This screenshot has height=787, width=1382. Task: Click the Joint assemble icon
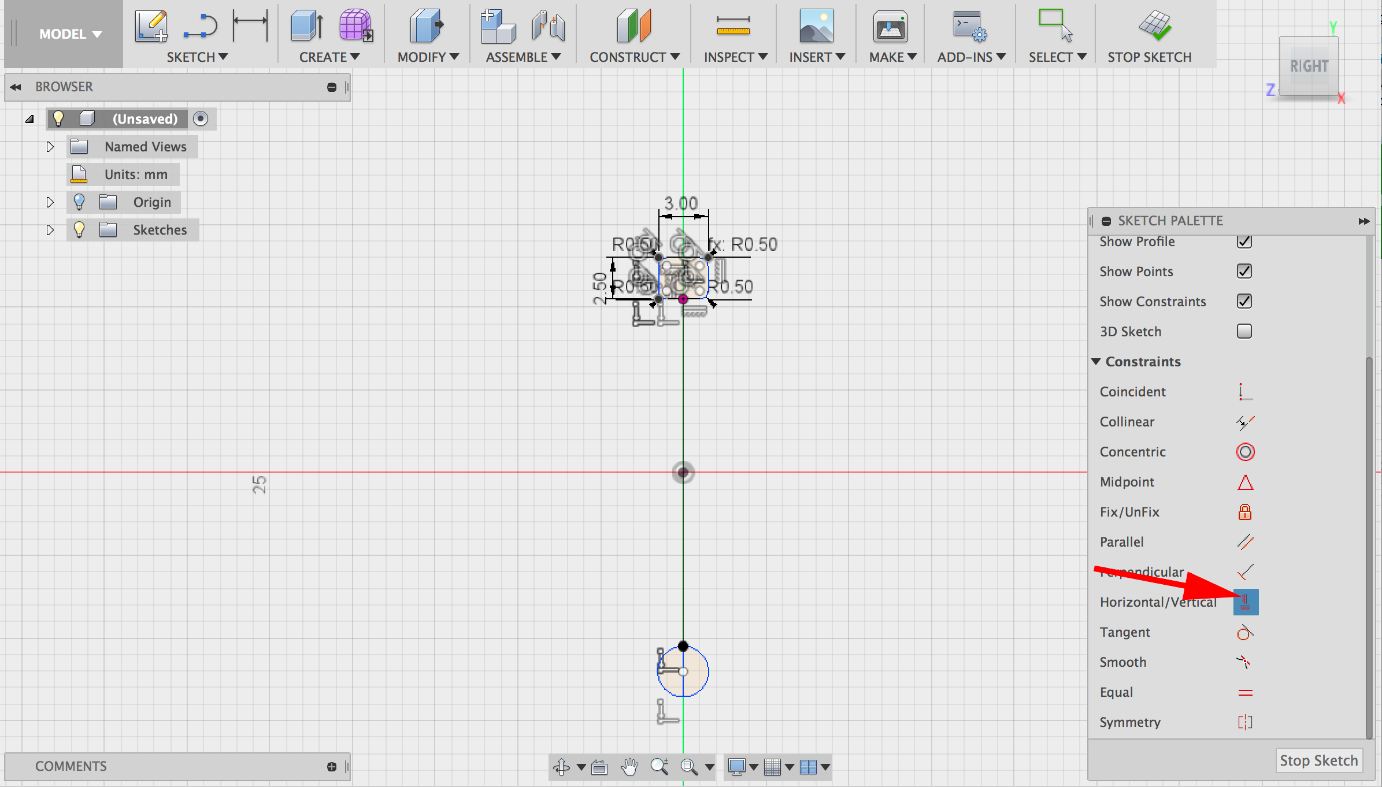549,26
